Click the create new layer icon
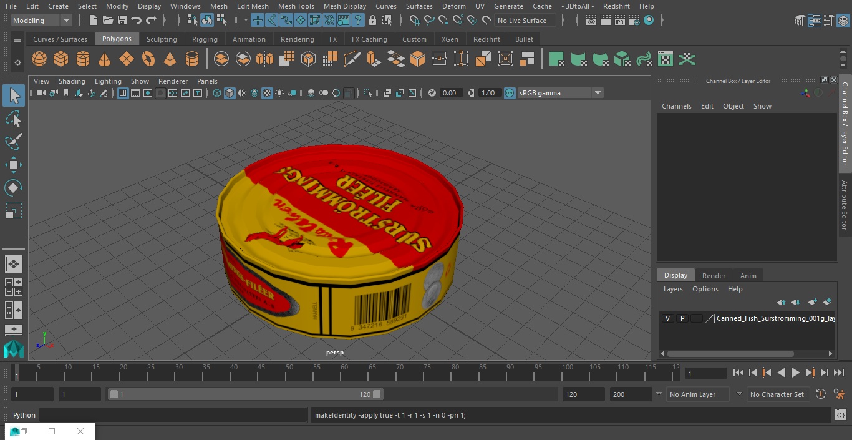 pyautogui.click(x=812, y=302)
